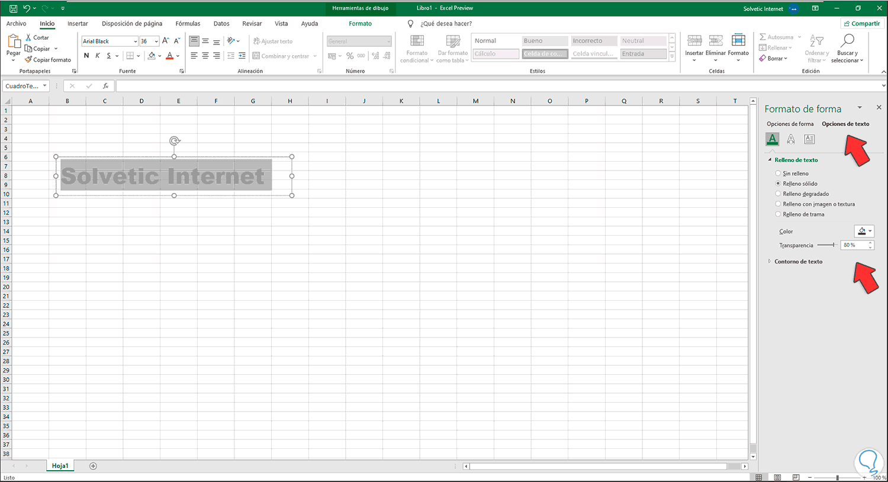Click the Save icon in the title bar
Screen dimensions: 888x482
(13, 9)
